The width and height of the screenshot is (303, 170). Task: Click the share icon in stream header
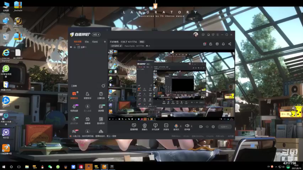(230, 44)
